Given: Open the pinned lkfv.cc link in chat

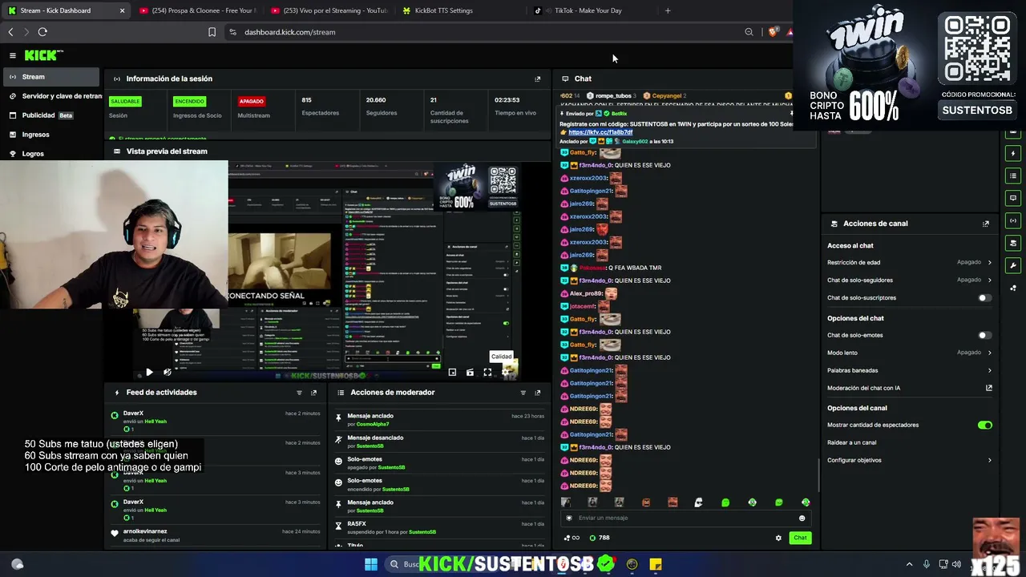Looking at the screenshot, I should coord(600,132).
